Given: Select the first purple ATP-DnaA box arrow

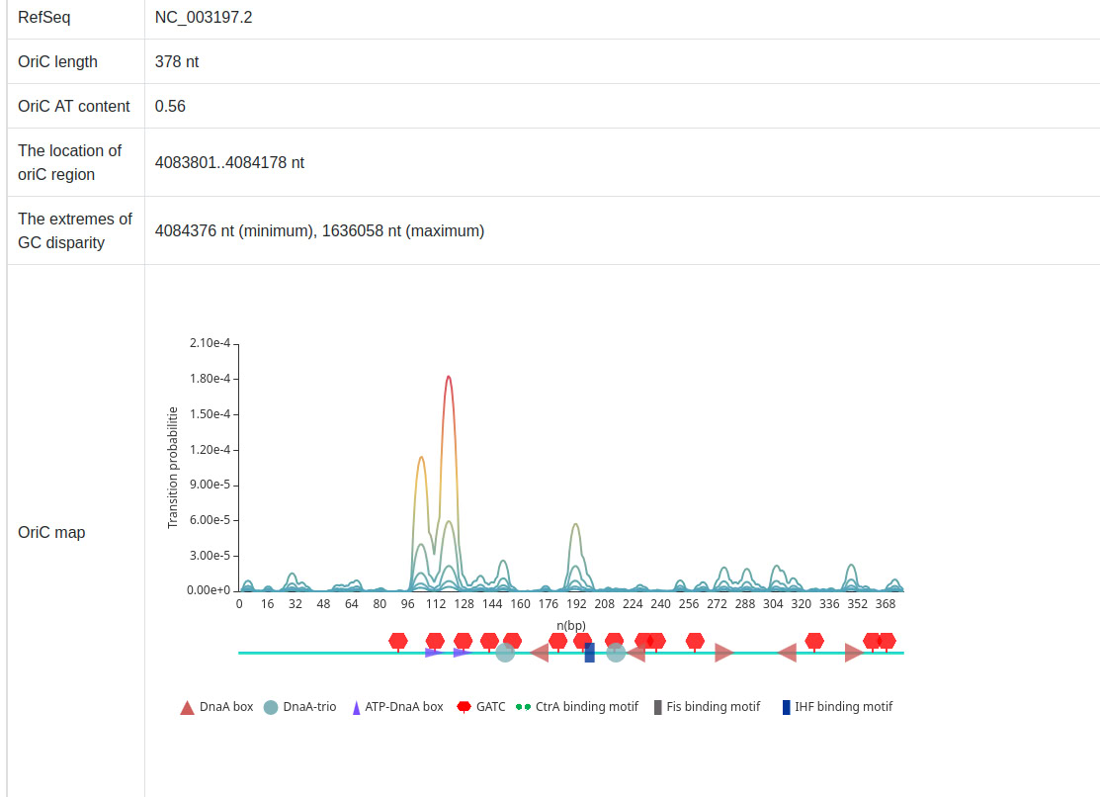Looking at the screenshot, I should [432, 653].
